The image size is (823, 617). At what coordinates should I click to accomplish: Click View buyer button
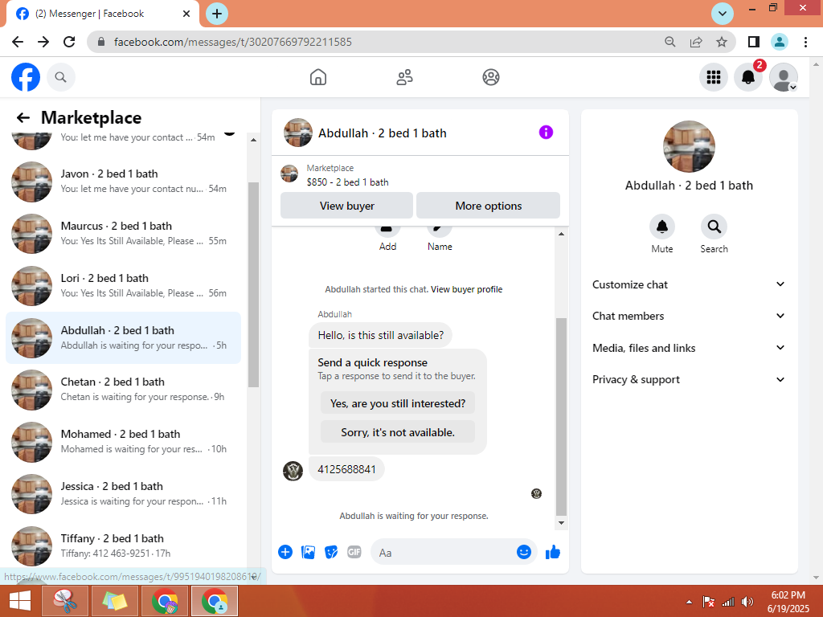point(347,206)
